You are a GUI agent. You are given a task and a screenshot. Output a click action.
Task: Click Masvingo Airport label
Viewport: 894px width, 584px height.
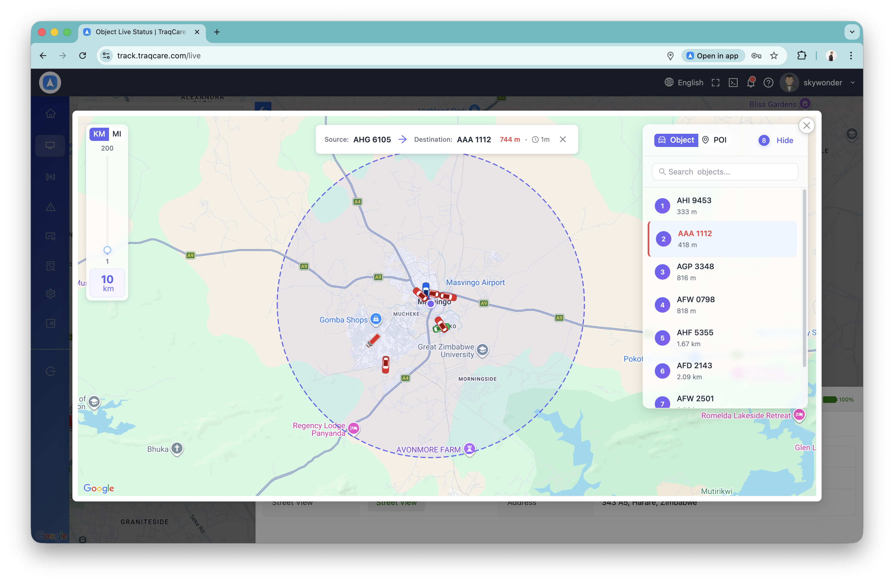[x=475, y=282]
